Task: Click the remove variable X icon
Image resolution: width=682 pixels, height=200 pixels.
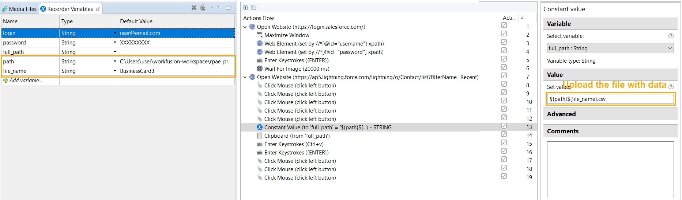Action: tap(194, 8)
